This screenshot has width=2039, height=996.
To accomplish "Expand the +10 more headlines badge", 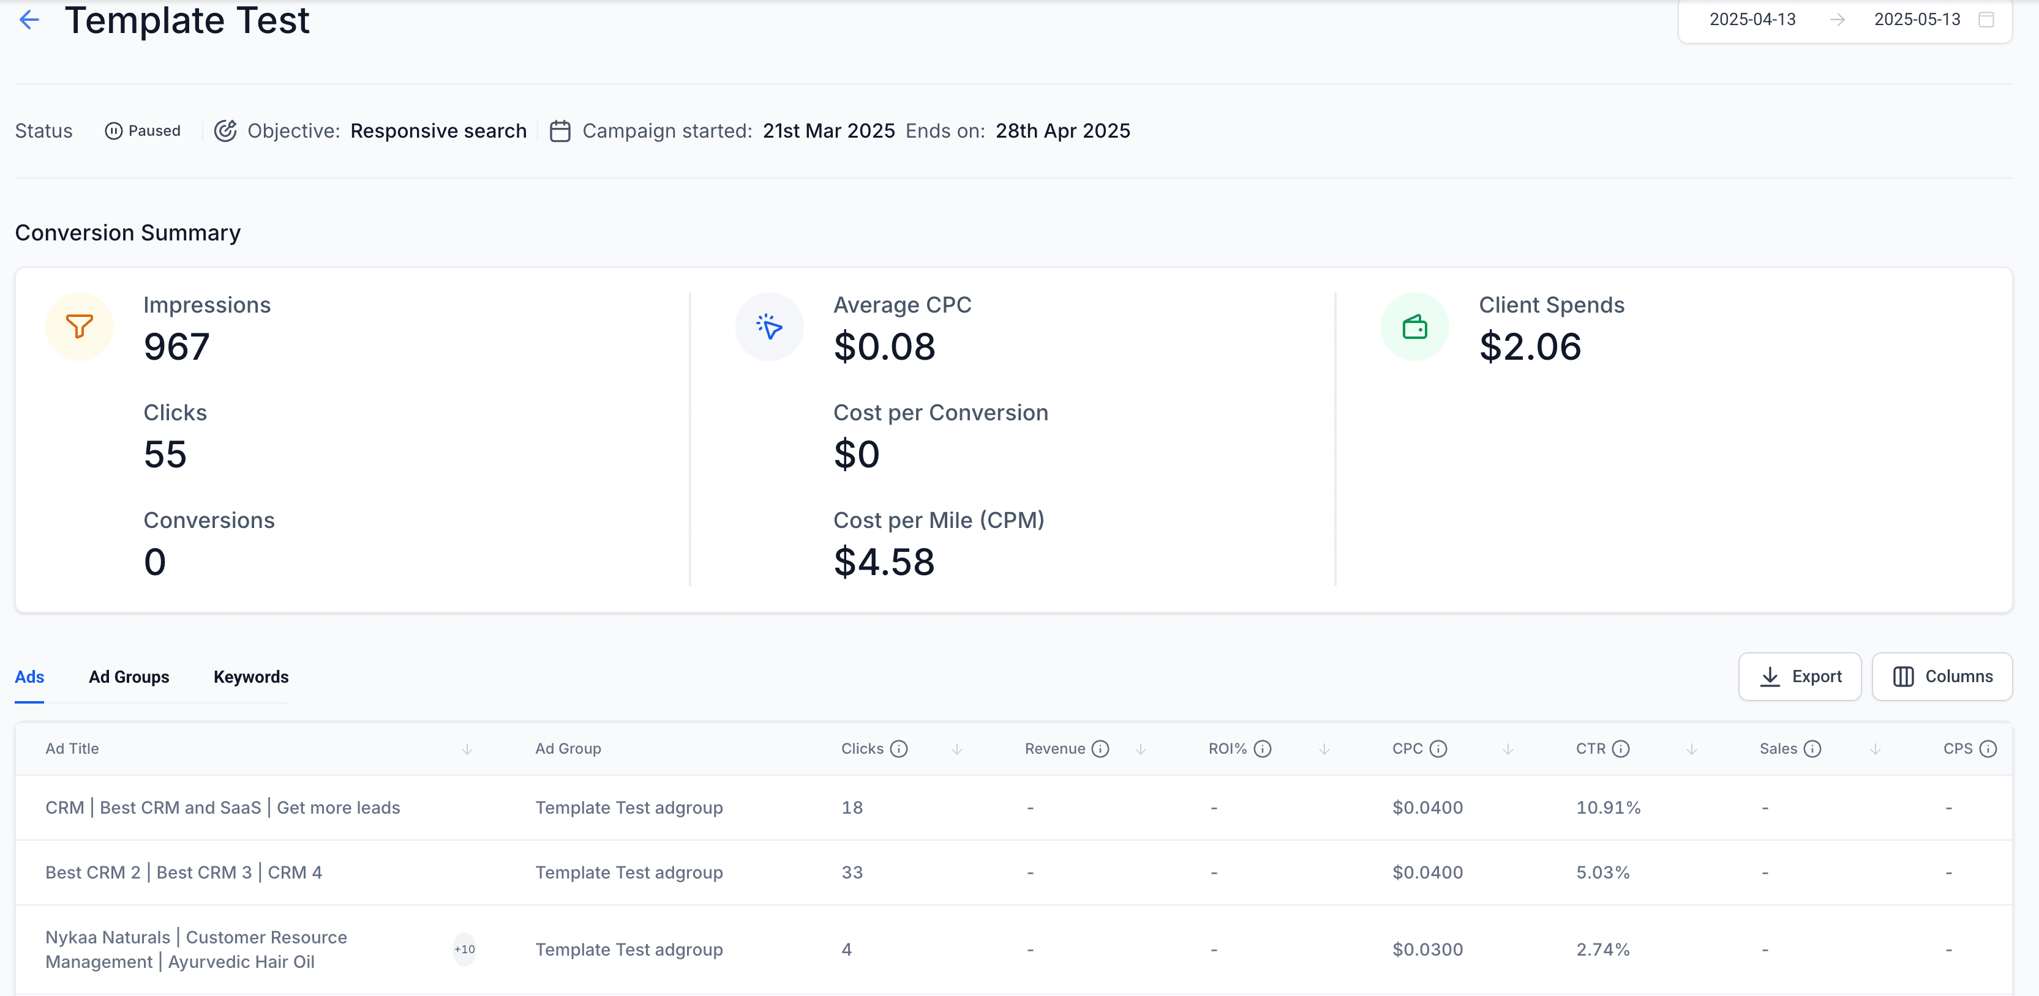I will (x=465, y=950).
